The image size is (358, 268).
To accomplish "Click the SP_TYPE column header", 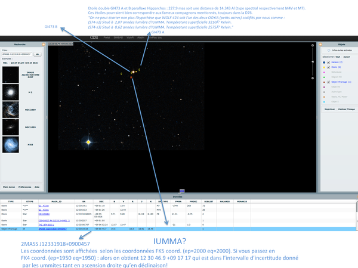I will (x=163, y=201).
